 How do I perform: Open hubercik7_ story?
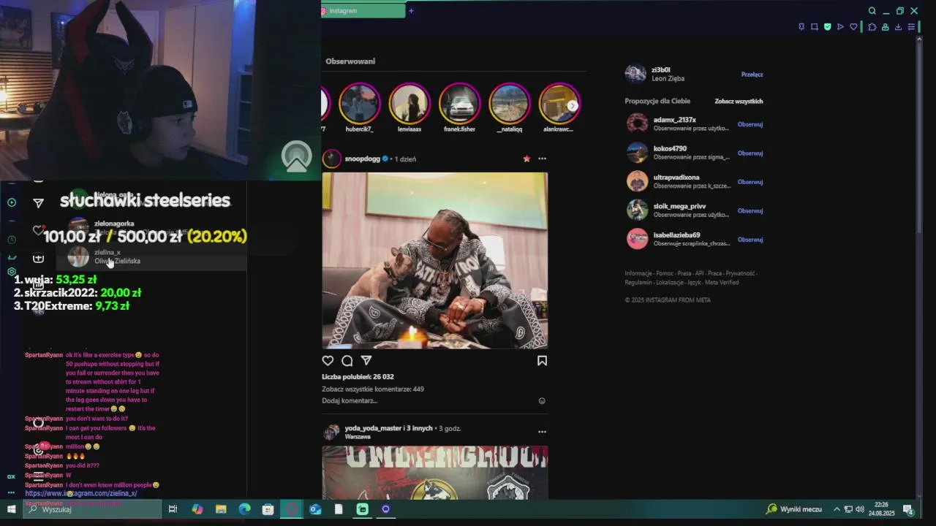359,108
